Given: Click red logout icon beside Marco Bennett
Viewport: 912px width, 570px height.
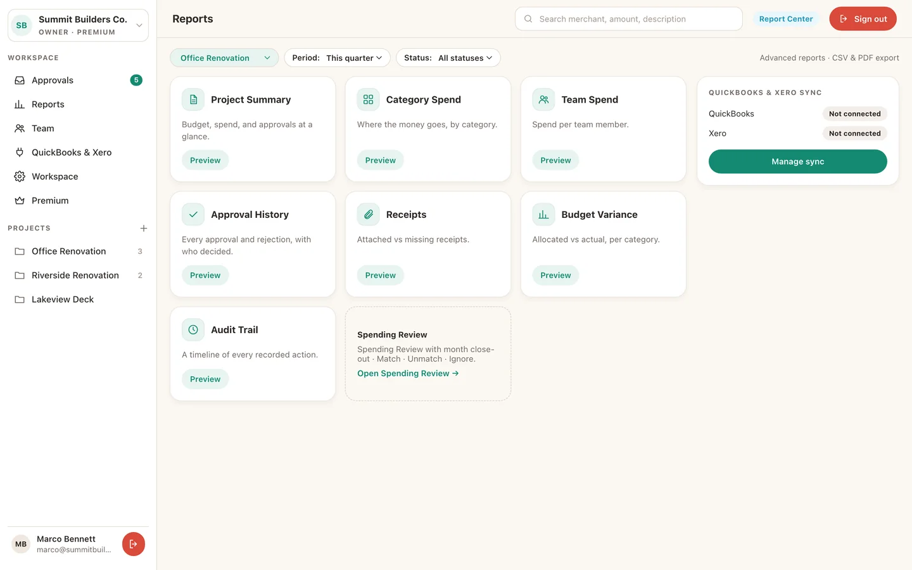Looking at the screenshot, I should pyautogui.click(x=134, y=544).
